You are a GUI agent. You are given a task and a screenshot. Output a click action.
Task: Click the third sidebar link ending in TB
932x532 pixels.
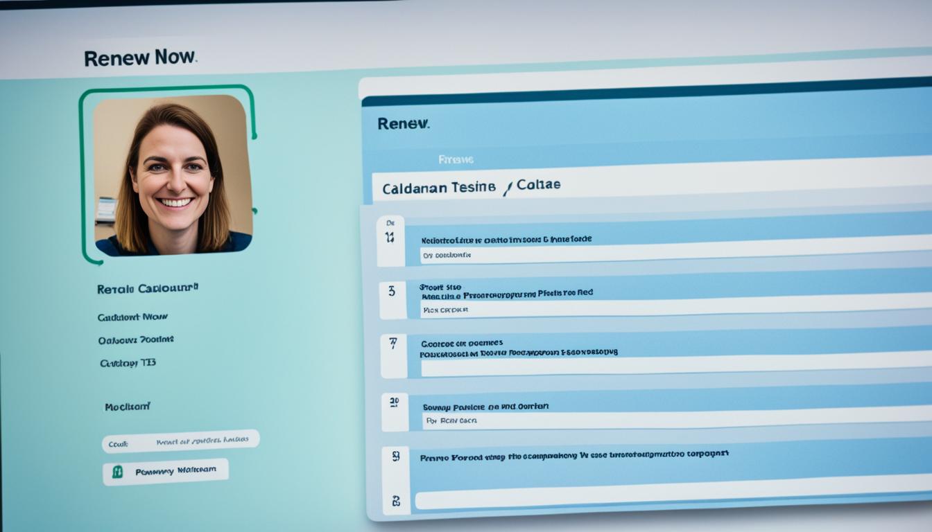(x=128, y=363)
